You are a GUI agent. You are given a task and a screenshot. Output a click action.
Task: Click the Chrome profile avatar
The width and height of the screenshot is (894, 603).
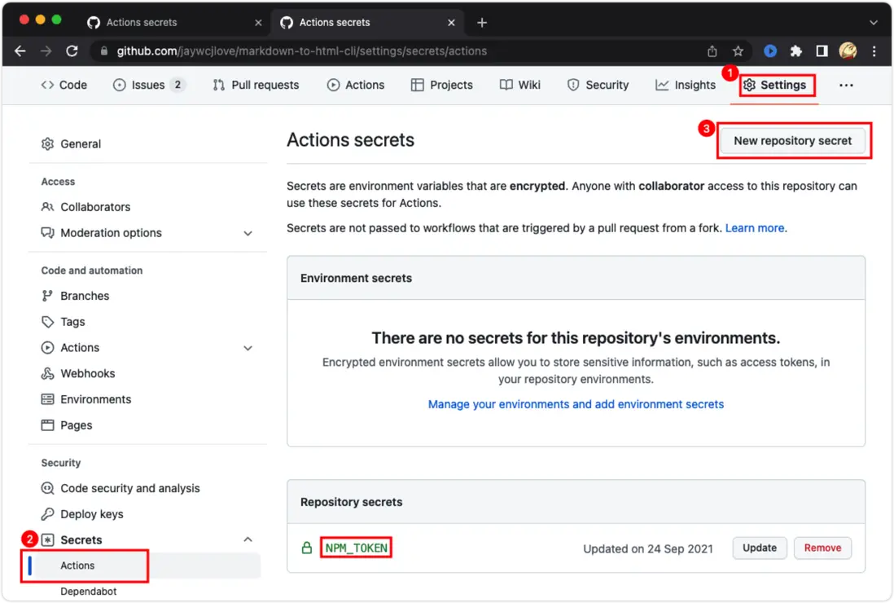point(848,51)
